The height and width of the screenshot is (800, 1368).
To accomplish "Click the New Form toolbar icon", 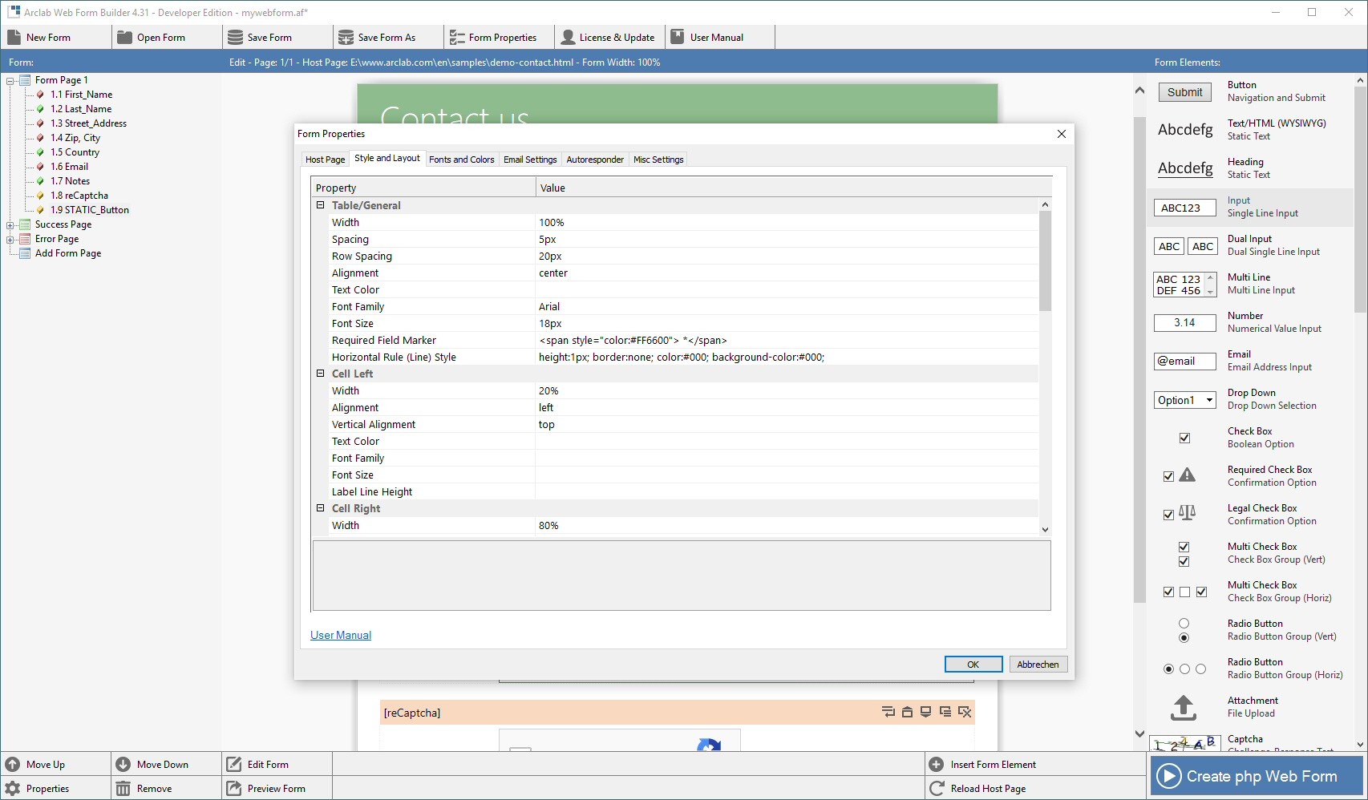I will point(14,38).
